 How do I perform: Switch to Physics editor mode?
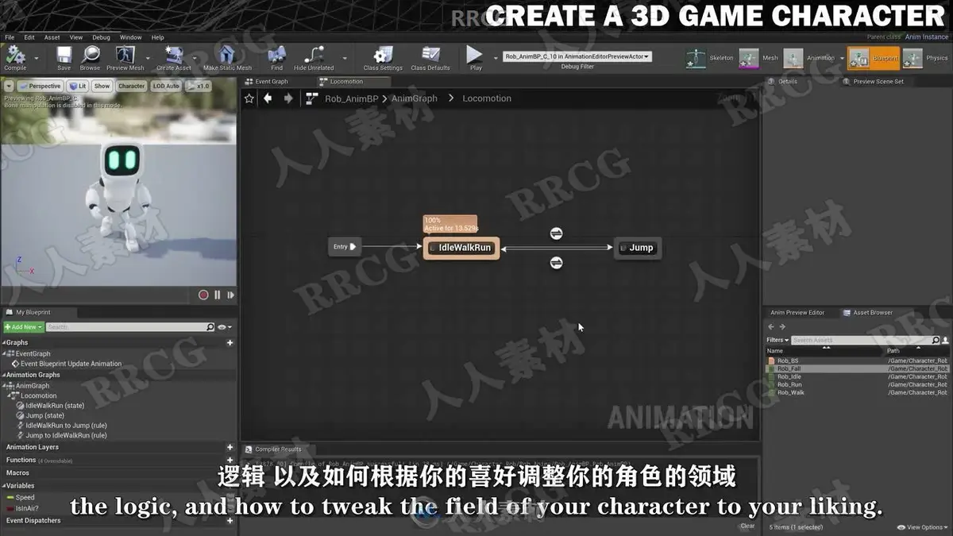(925, 58)
